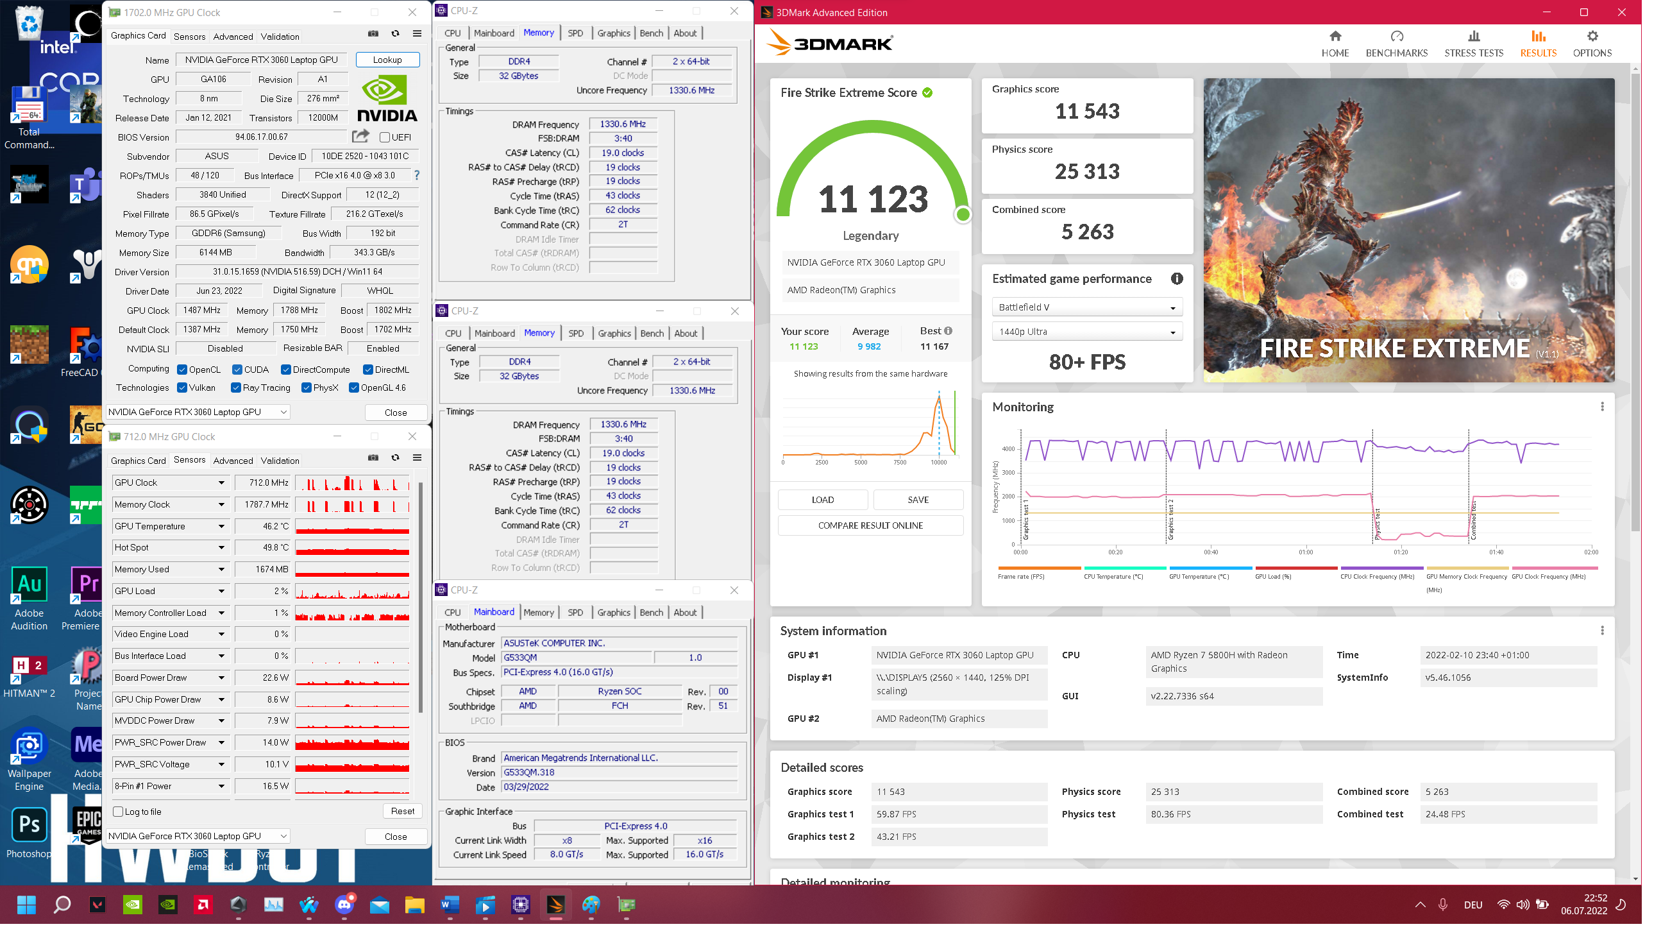1670x929 pixels.
Task: Open Bench tab in middle CPU-Z window
Action: pos(652,334)
